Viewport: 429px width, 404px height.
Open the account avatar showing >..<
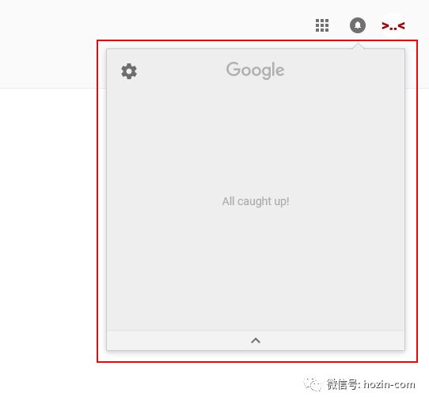coord(393,25)
